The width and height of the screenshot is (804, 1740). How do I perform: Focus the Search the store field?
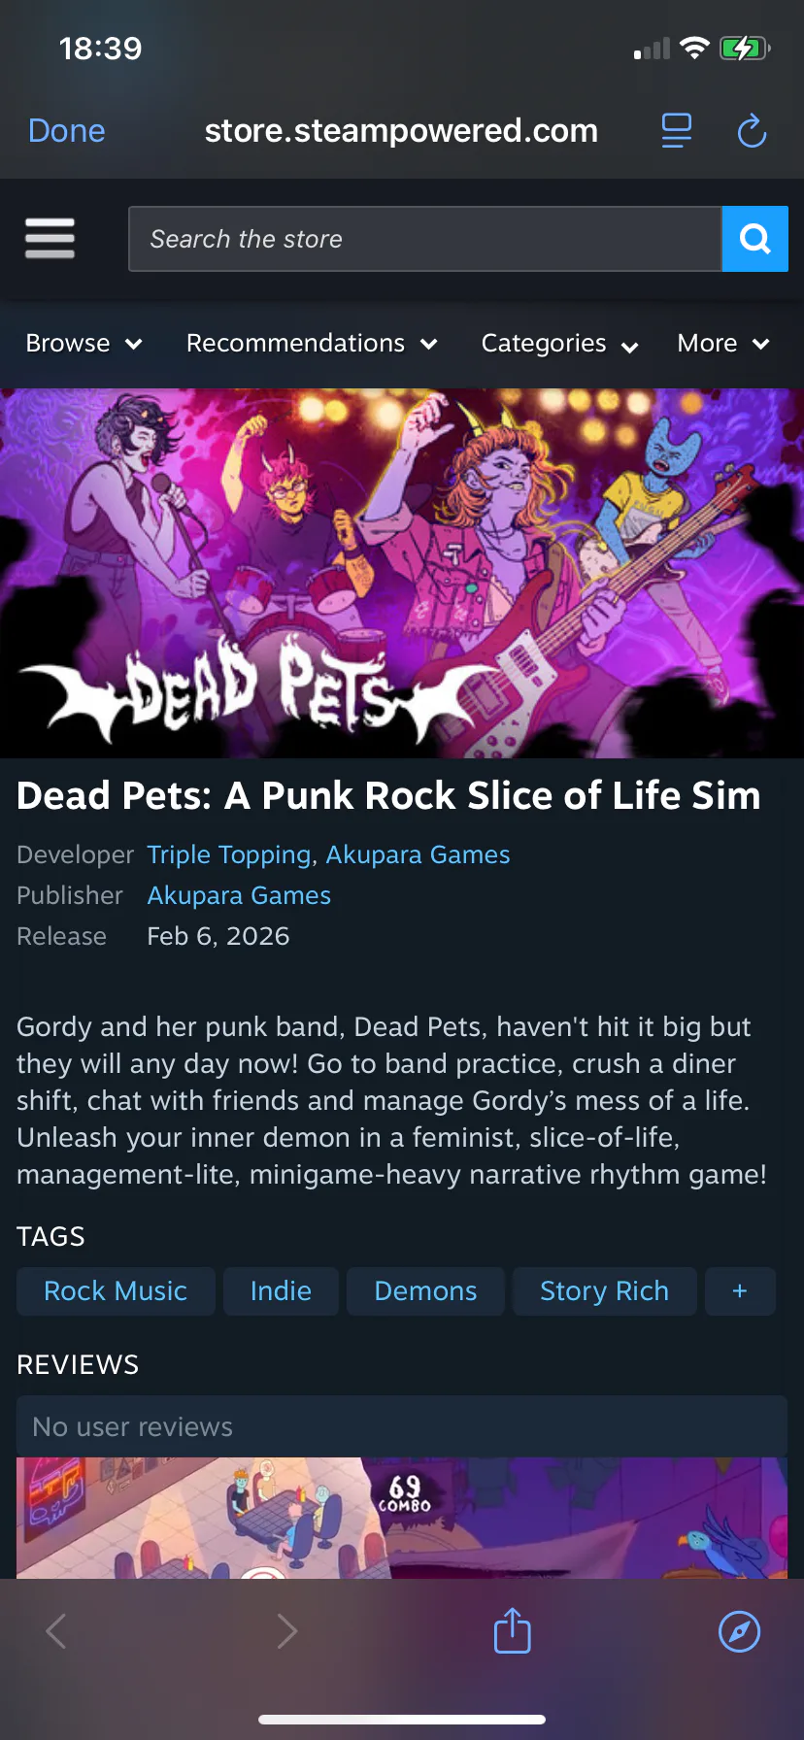tap(425, 239)
